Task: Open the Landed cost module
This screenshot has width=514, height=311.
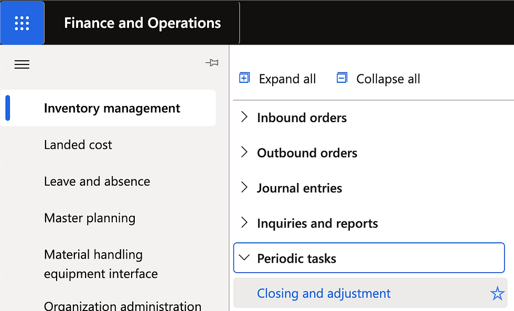Action: (78, 145)
